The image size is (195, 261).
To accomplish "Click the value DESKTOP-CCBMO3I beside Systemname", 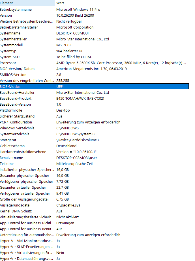I will click(72, 33).
